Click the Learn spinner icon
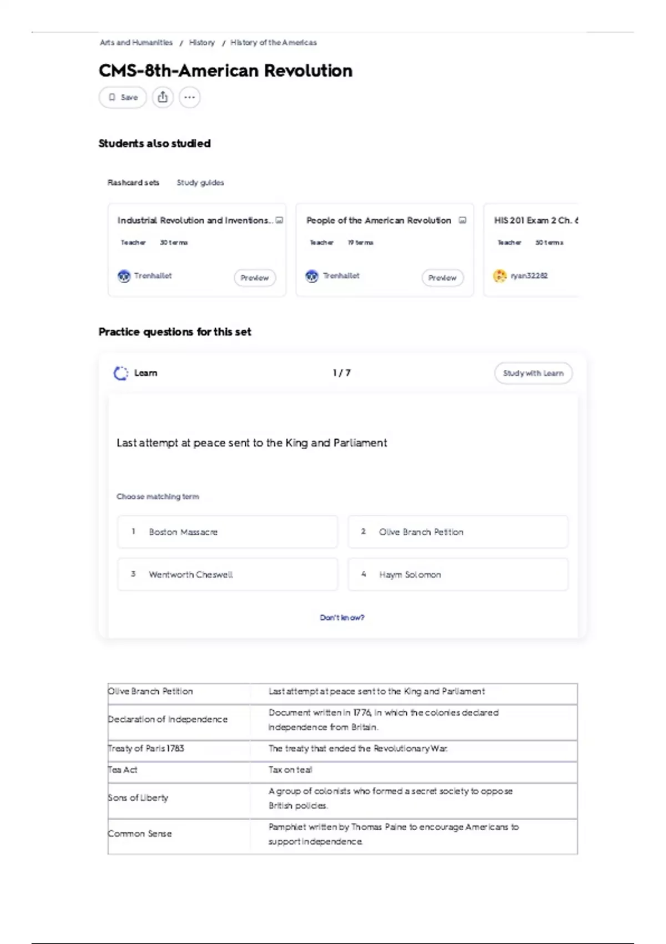This screenshot has height=944, width=666. pyautogui.click(x=120, y=373)
